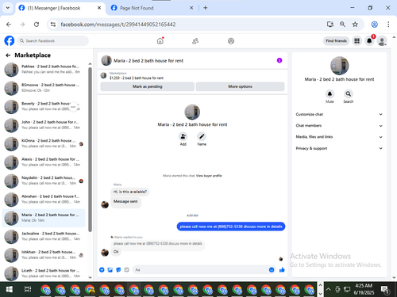This screenshot has width=397, height=297.
Task: Click the Search Facebook field
Action: point(53,41)
